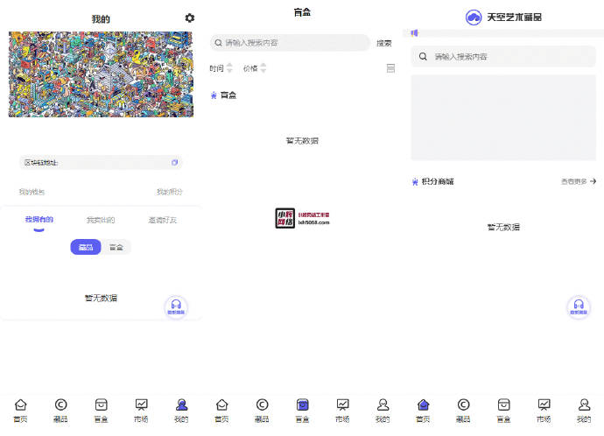Image resolution: width=604 pixels, height=436 pixels.
Task: Tap customer service headset on home screen
Action: click(579, 307)
